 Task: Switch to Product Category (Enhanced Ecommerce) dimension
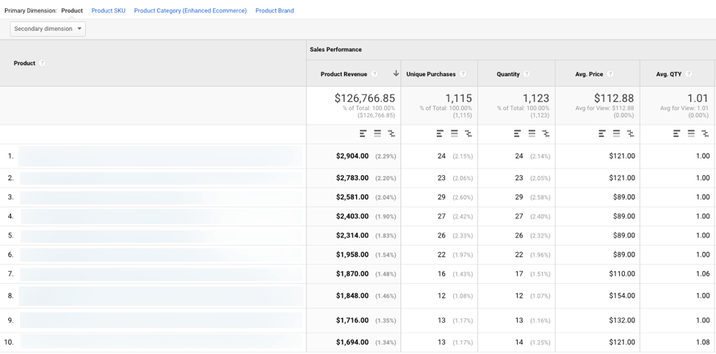(190, 11)
